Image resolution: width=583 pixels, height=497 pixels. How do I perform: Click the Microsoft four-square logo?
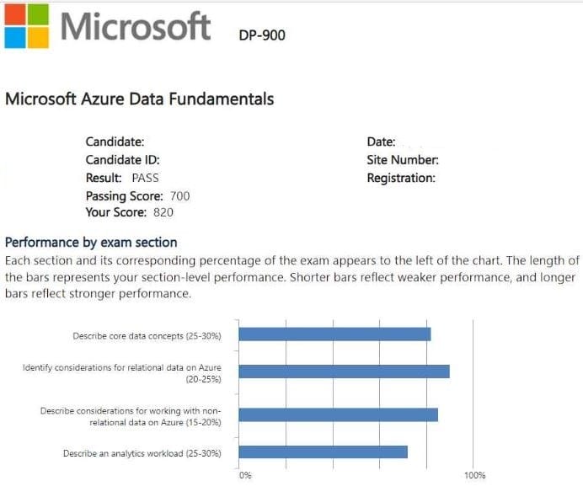tap(26, 26)
